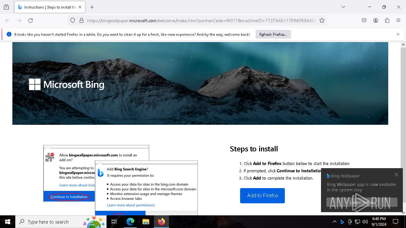Open Bing Wallpaper tray icon
The width and height of the screenshot is (406, 228).
[x=342, y=222]
